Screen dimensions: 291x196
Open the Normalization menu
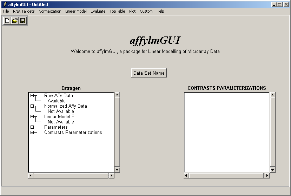click(x=50, y=11)
